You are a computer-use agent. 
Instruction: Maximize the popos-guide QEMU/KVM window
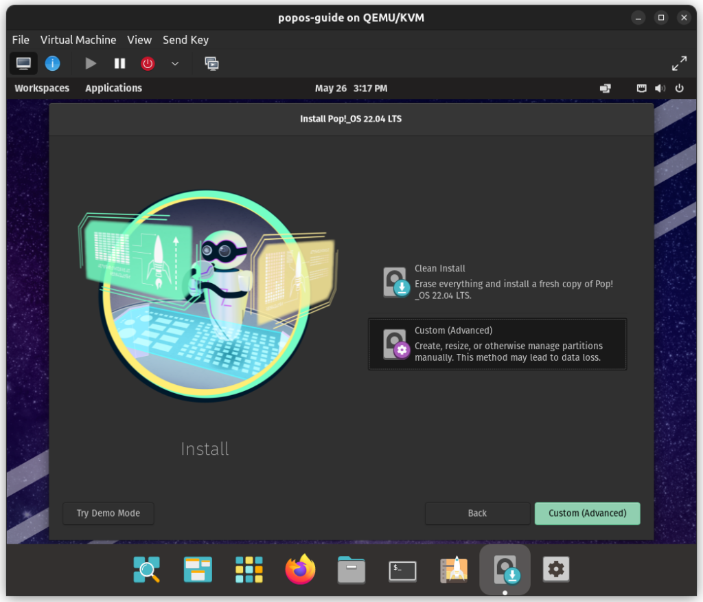coord(661,18)
